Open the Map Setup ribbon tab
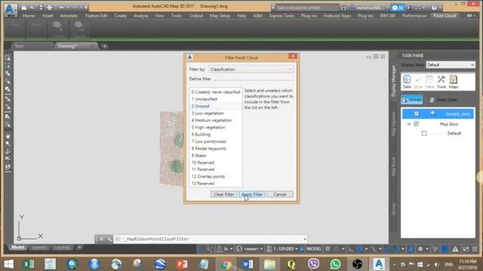483x271 pixels. point(220,16)
